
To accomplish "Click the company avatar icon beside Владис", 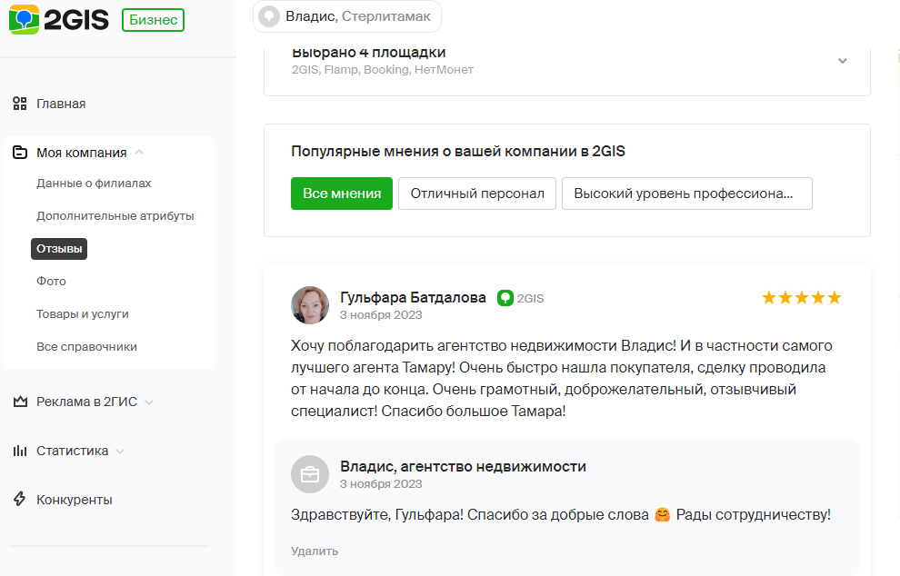I will (x=269, y=16).
